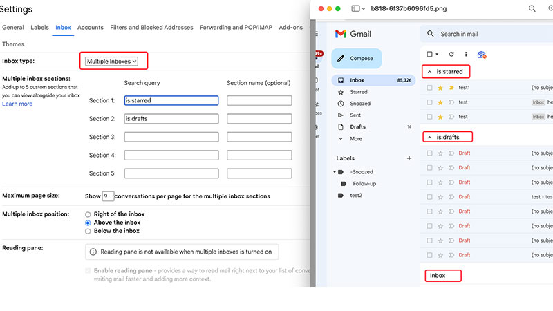The width and height of the screenshot is (553, 311).
Task: Click the main menu hamburger icon in Gmail
Action: tap(317, 34)
